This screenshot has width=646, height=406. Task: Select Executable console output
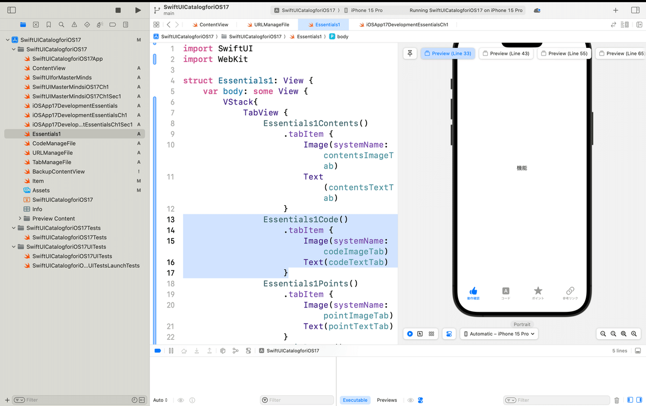tap(355, 400)
